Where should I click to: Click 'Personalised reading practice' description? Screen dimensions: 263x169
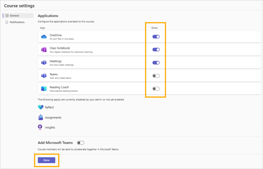(64, 91)
